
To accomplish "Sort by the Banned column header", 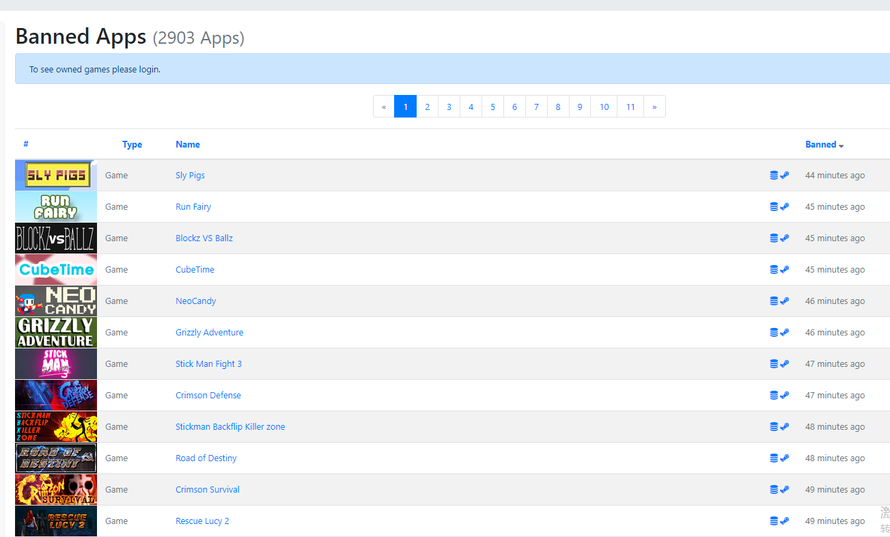I will pyautogui.click(x=820, y=144).
